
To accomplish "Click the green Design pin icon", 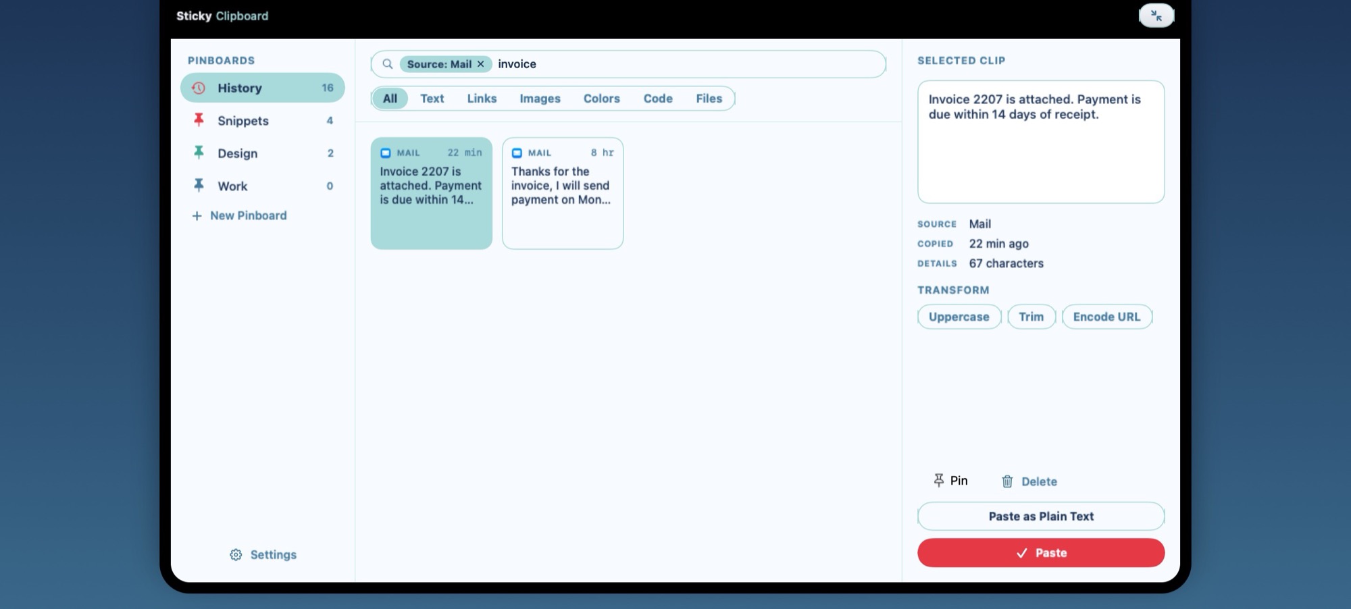I will (x=199, y=153).
